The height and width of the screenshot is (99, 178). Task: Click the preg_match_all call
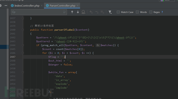pyautogui.click(x=53, y=45)
